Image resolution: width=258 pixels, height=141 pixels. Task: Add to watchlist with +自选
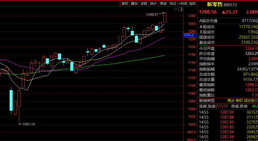click(183, 4)
